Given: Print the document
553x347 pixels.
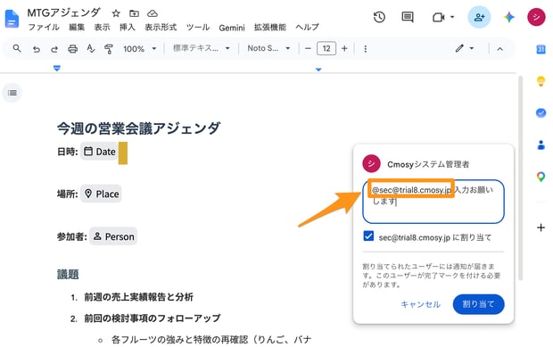Looking at the screenshot, I should pos(72,49).
